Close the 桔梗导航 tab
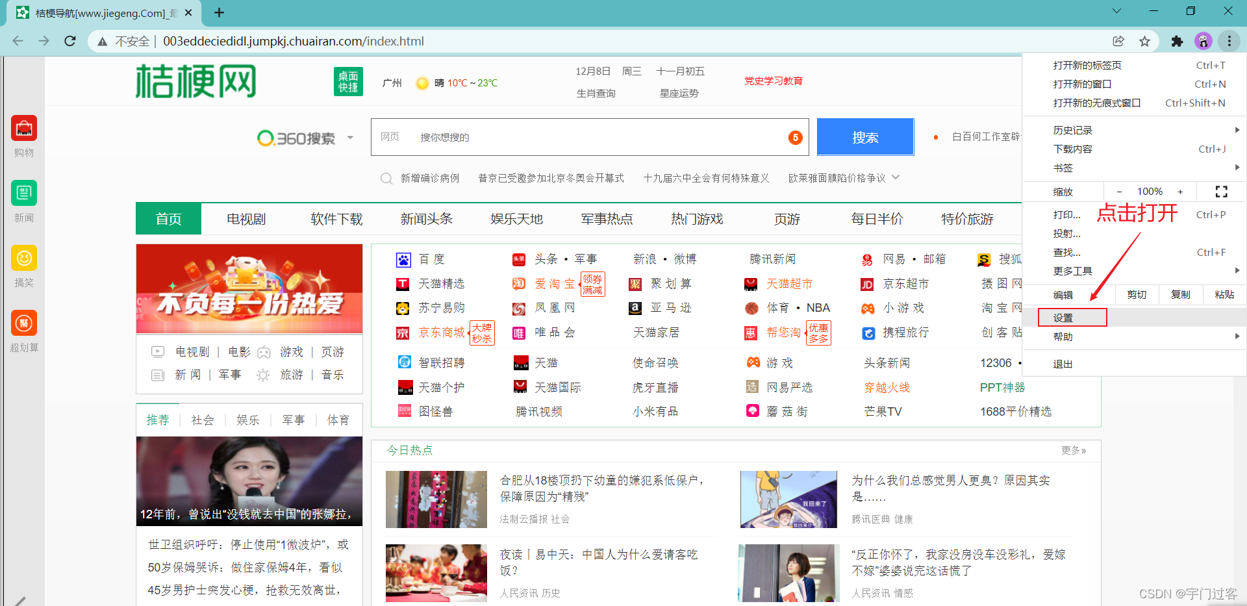Viewport: 1247px width, 606px height. tap(188, 12)
